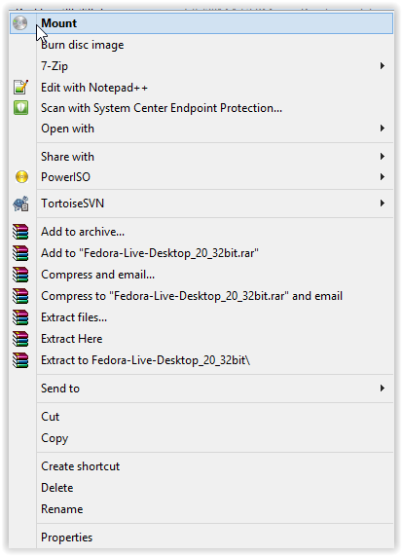Select Extract to Fedora-Live-Desktop_20_32bit\
Viewport: 402px width, 556px height.
point(201,360)
